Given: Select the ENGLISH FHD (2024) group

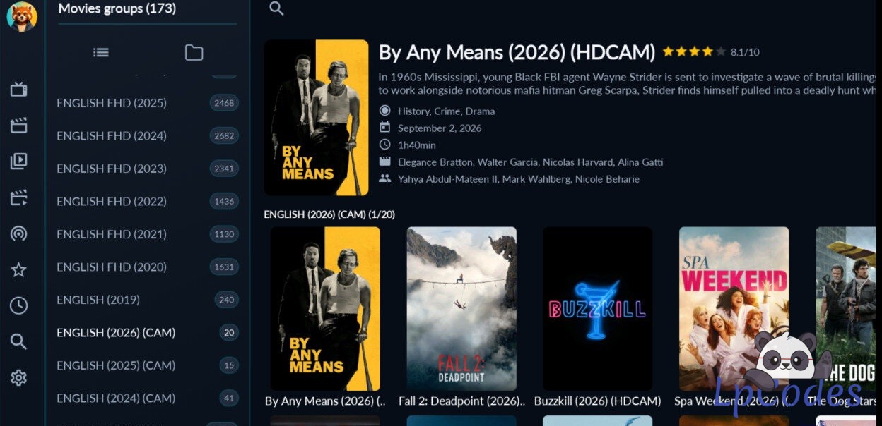Looking at the screenshot, I should 148,135.
